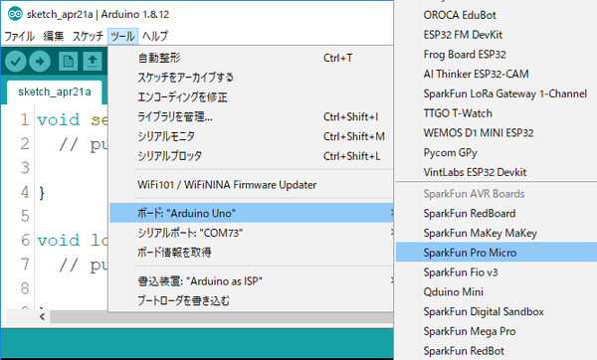Select the sketch_apr21a editor tab
597x360 pixels.
[x=55, y=92]
